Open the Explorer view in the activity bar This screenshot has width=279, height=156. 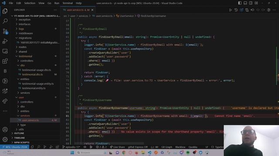(5, 11)
